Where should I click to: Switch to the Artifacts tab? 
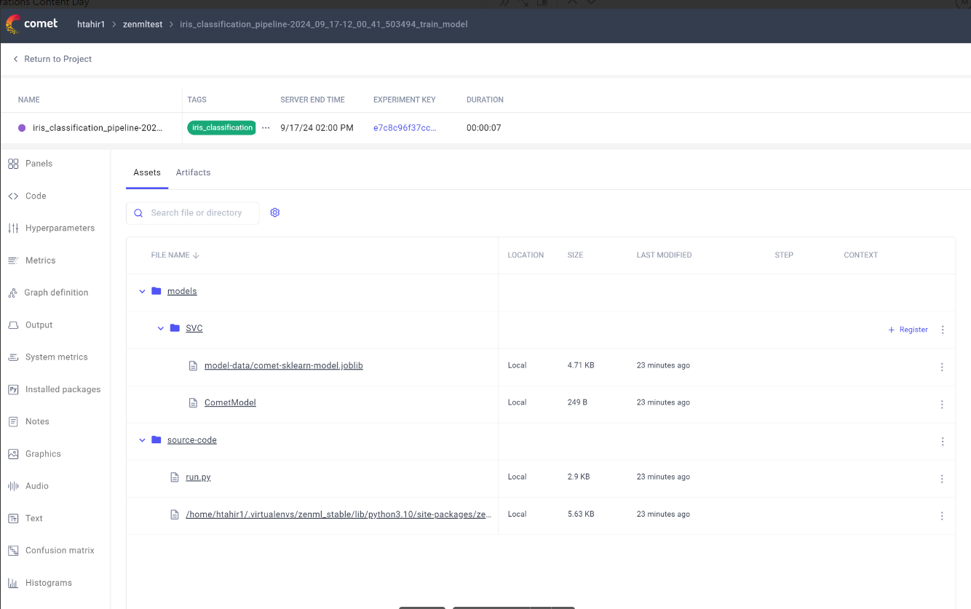(192, 172)
